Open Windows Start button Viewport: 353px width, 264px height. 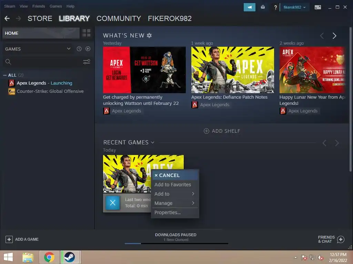click(8, 257)
